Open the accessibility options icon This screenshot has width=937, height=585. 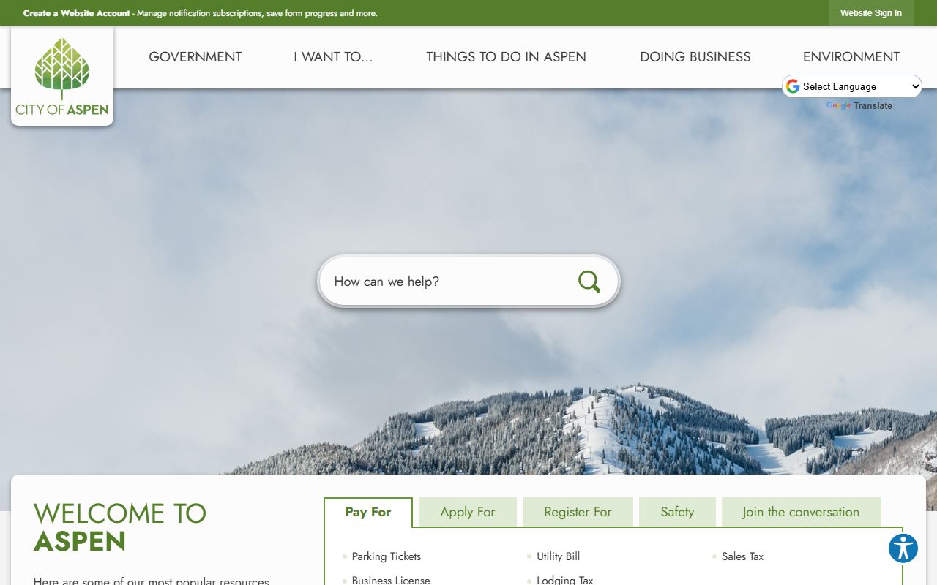903,548
